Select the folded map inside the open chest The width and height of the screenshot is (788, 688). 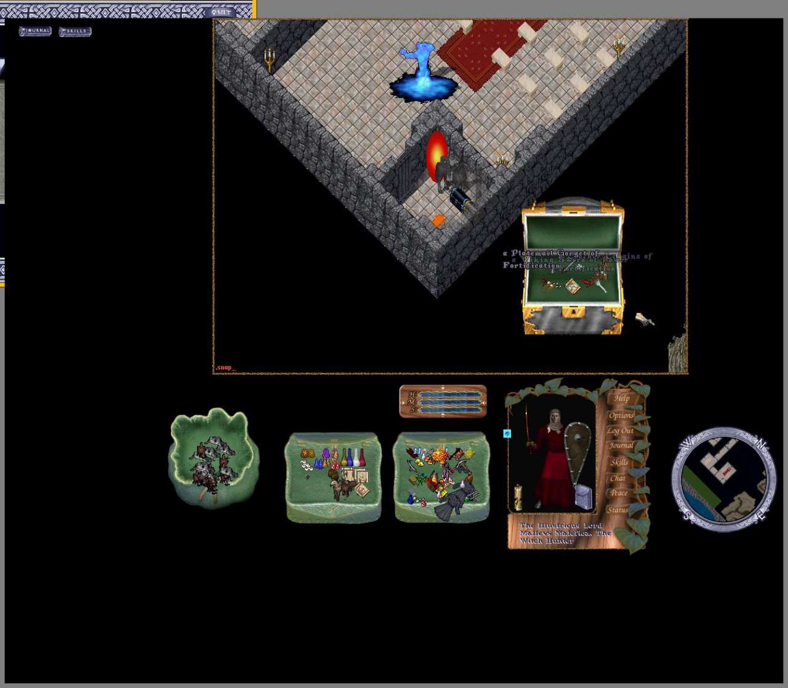(x=573, y=286)
